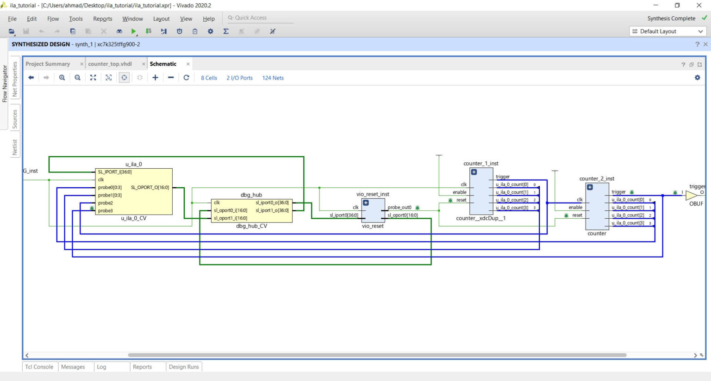Zoom out of the schematic

coord(77,78)
